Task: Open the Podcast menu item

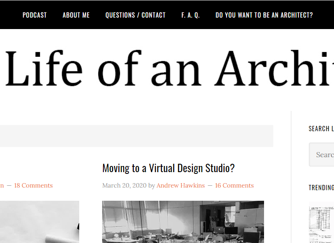Action: (x=34, y=15)
